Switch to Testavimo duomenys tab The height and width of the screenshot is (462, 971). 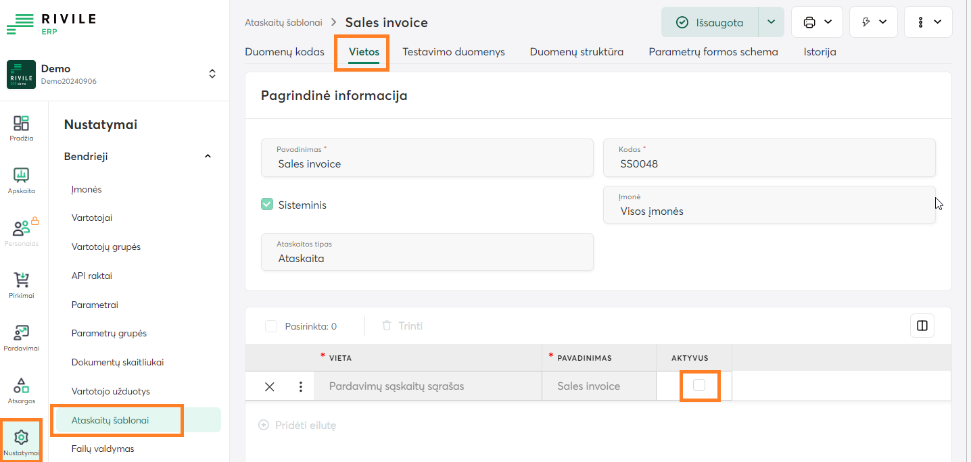pyautogui.click(x=453, y=52)
